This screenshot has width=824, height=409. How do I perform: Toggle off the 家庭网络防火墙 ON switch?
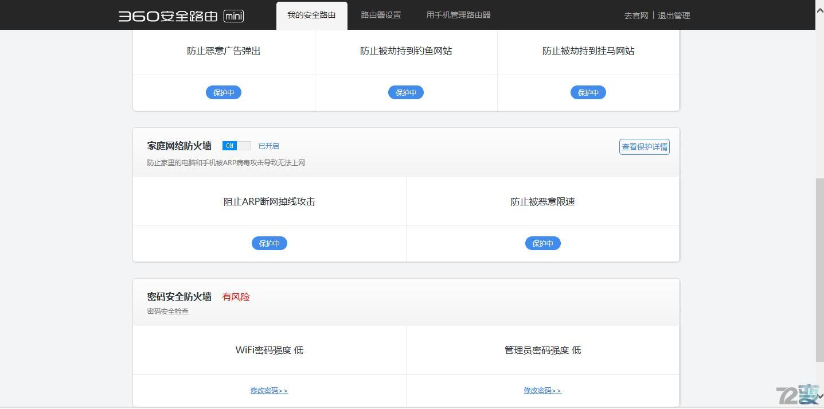tap(236, 146)
